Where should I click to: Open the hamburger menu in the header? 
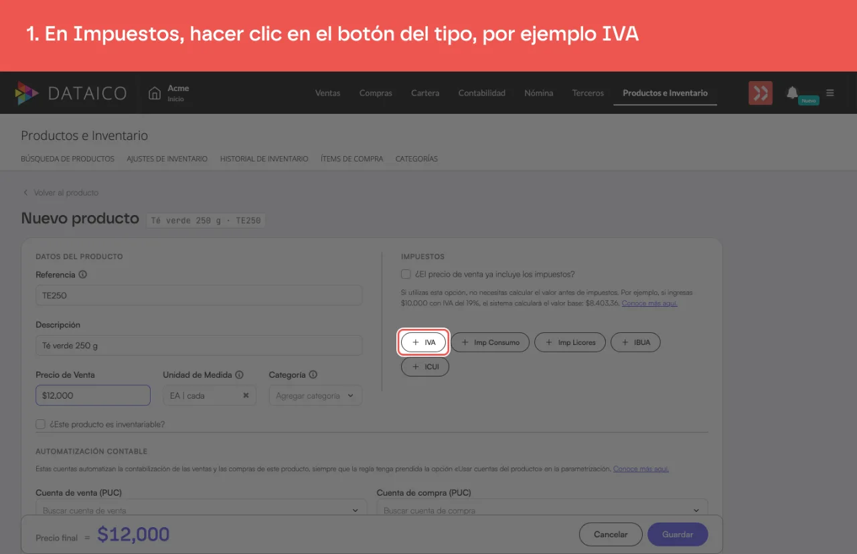coord(830,93)
